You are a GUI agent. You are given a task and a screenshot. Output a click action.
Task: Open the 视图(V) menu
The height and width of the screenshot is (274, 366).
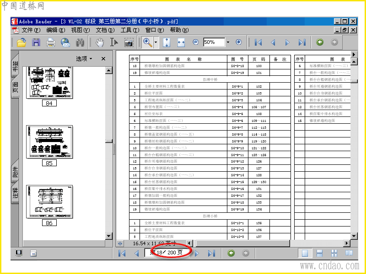[81, 30]
